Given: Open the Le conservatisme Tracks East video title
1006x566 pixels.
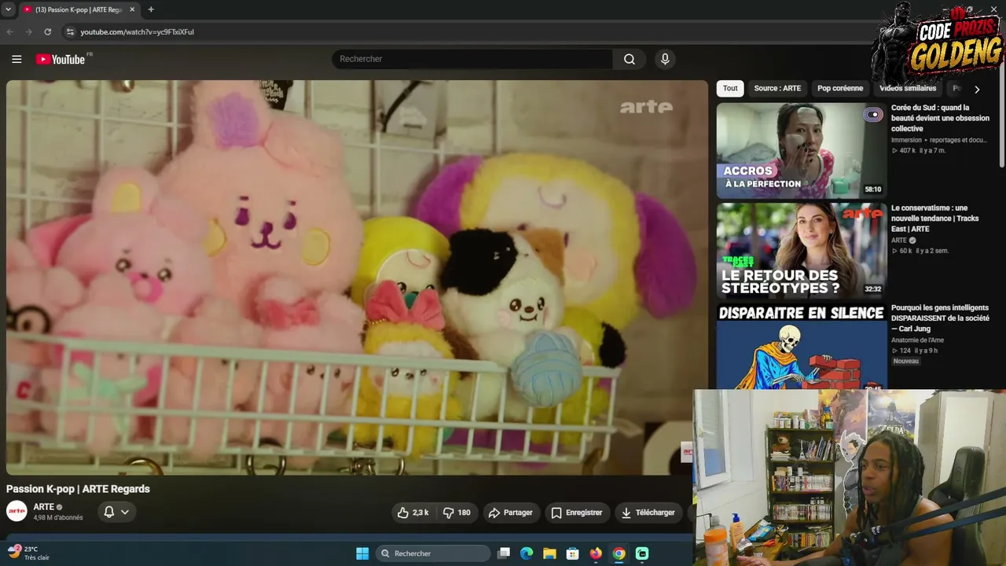Looking at the screenshot, I should tap(935, 219).
